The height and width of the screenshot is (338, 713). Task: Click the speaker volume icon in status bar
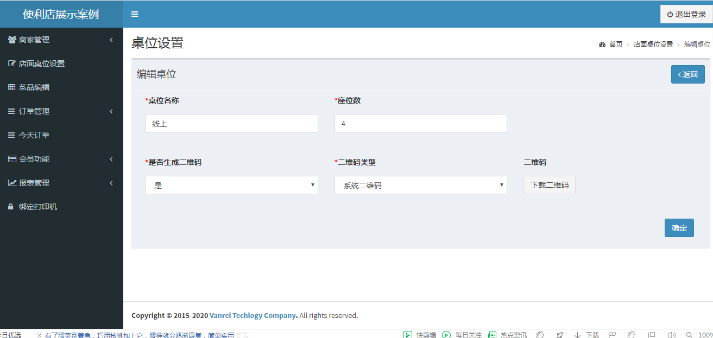[x=672, y=335]
